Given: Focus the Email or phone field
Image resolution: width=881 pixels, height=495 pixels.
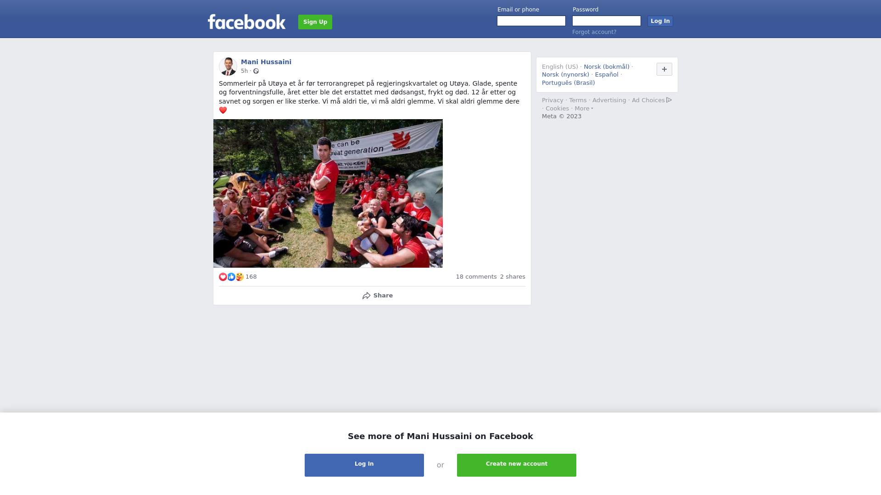Looking at the screenshot, I should [x=531, y=21].
